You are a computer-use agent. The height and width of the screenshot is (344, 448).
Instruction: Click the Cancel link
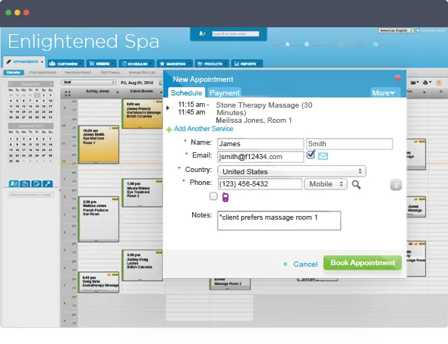(x=305, y=264)
